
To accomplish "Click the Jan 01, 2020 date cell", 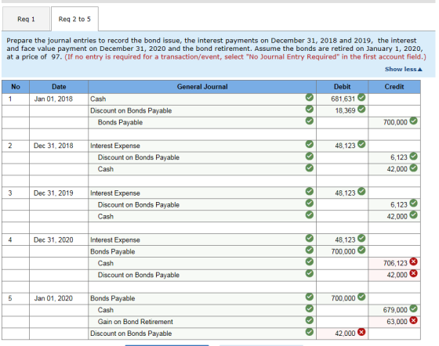I will point(59,298).
